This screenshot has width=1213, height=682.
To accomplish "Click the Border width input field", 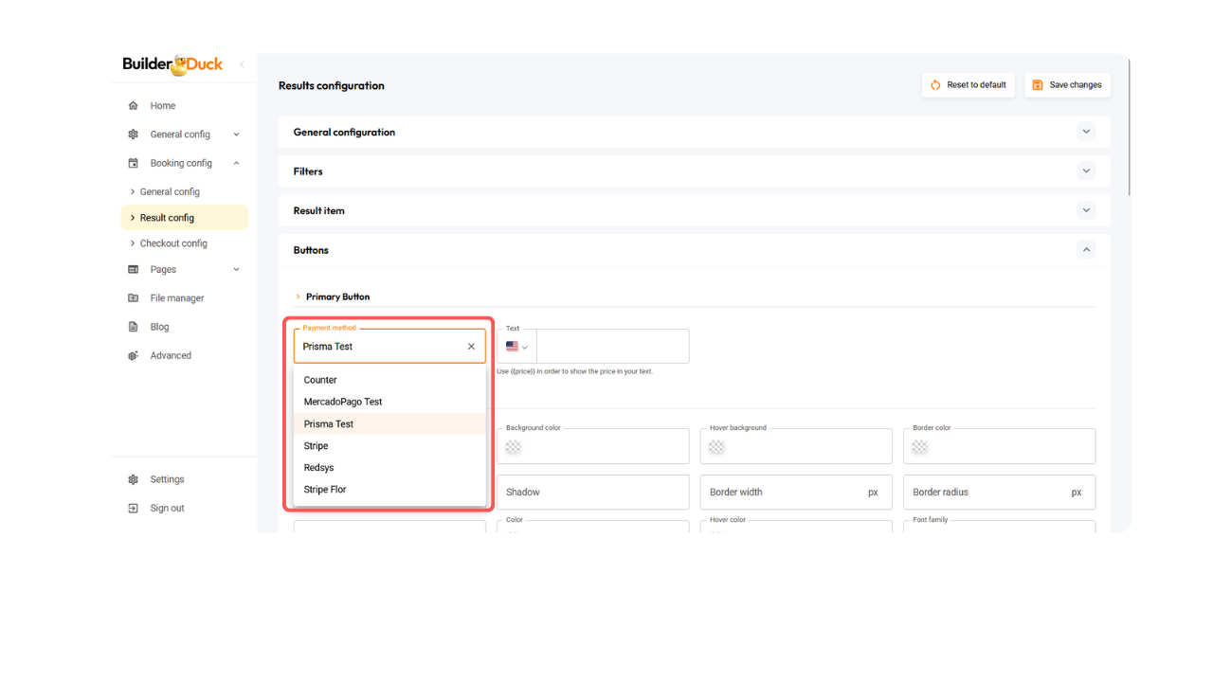I will [785, 493].
